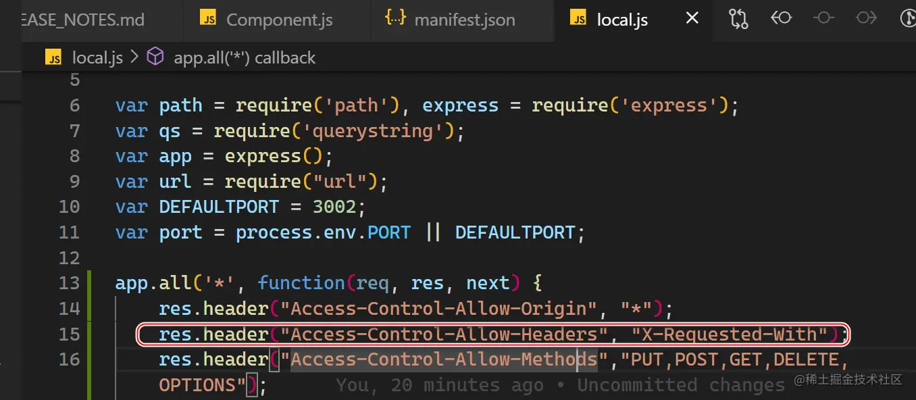Close the local.js tab
Screen dimensions: 916x400
tap(692, 19)
